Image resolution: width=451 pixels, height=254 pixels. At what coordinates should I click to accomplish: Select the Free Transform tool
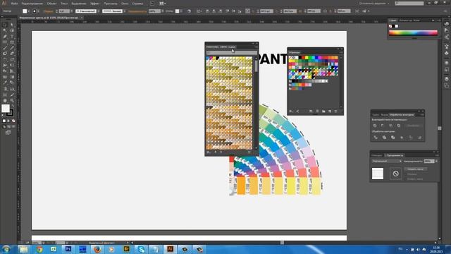coord(12,66)
